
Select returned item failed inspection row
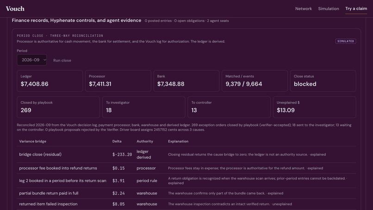coord(186,204)
